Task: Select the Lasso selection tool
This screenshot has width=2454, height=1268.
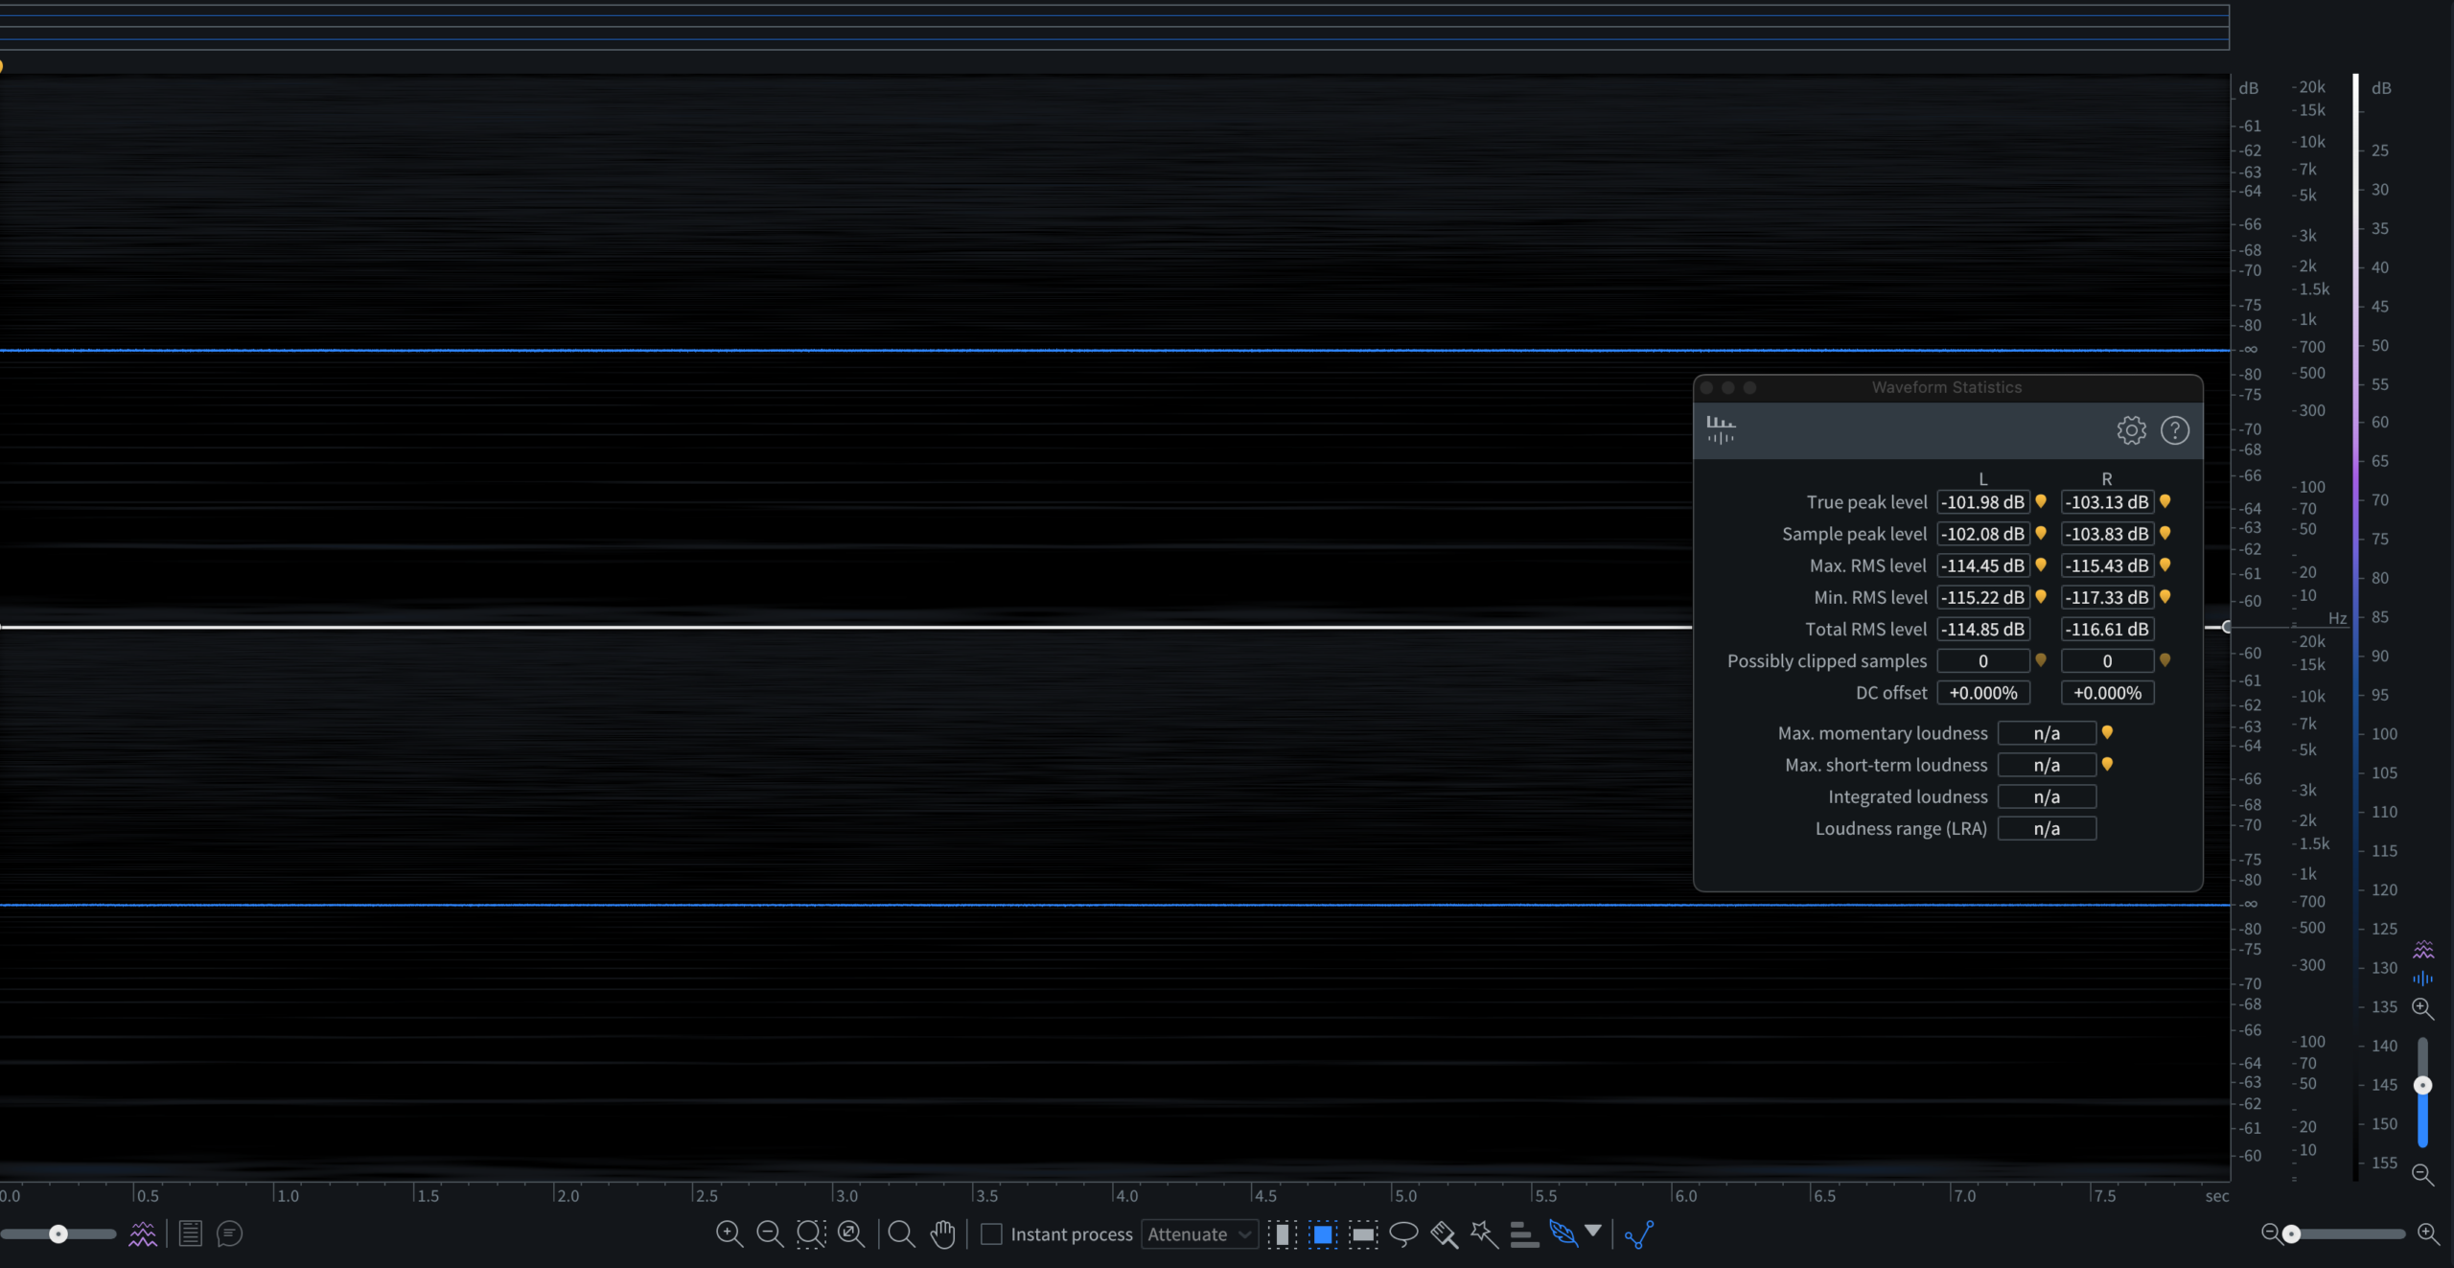Action: coord(1403,1233)
